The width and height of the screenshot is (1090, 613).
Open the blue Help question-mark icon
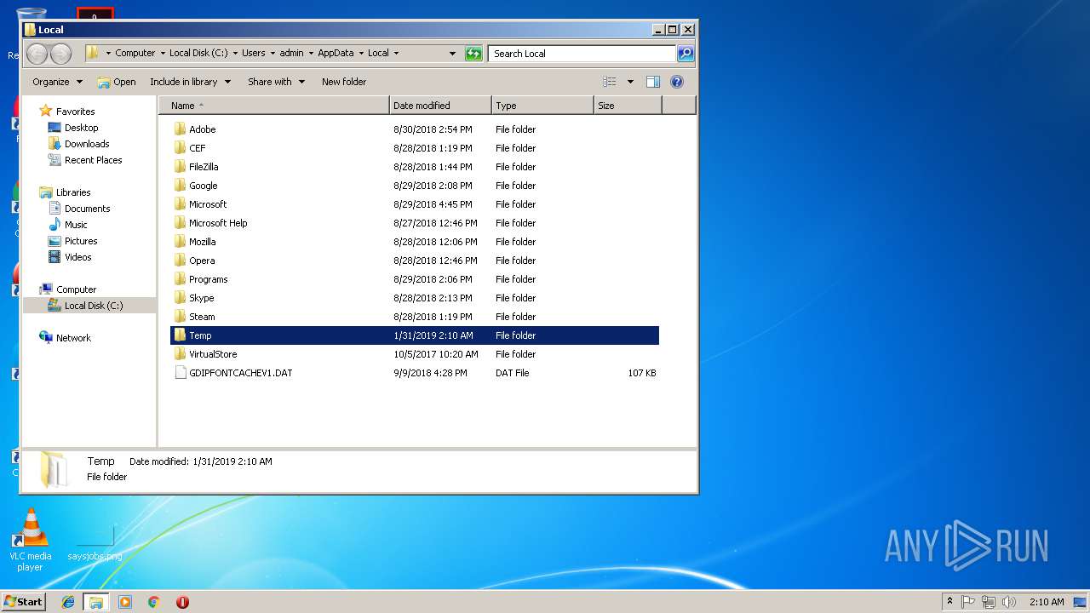pos(677,82)
